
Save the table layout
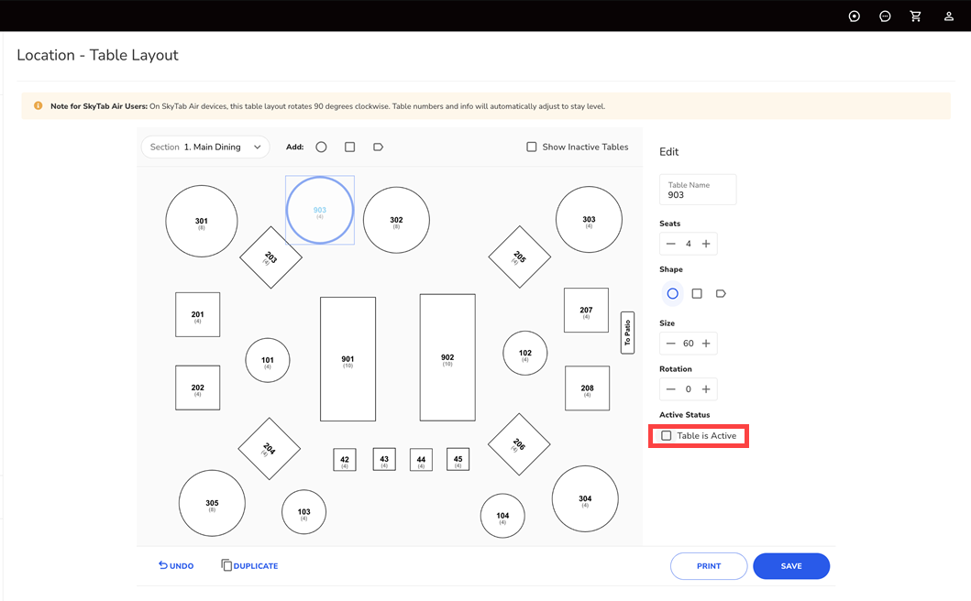point(791,566)
